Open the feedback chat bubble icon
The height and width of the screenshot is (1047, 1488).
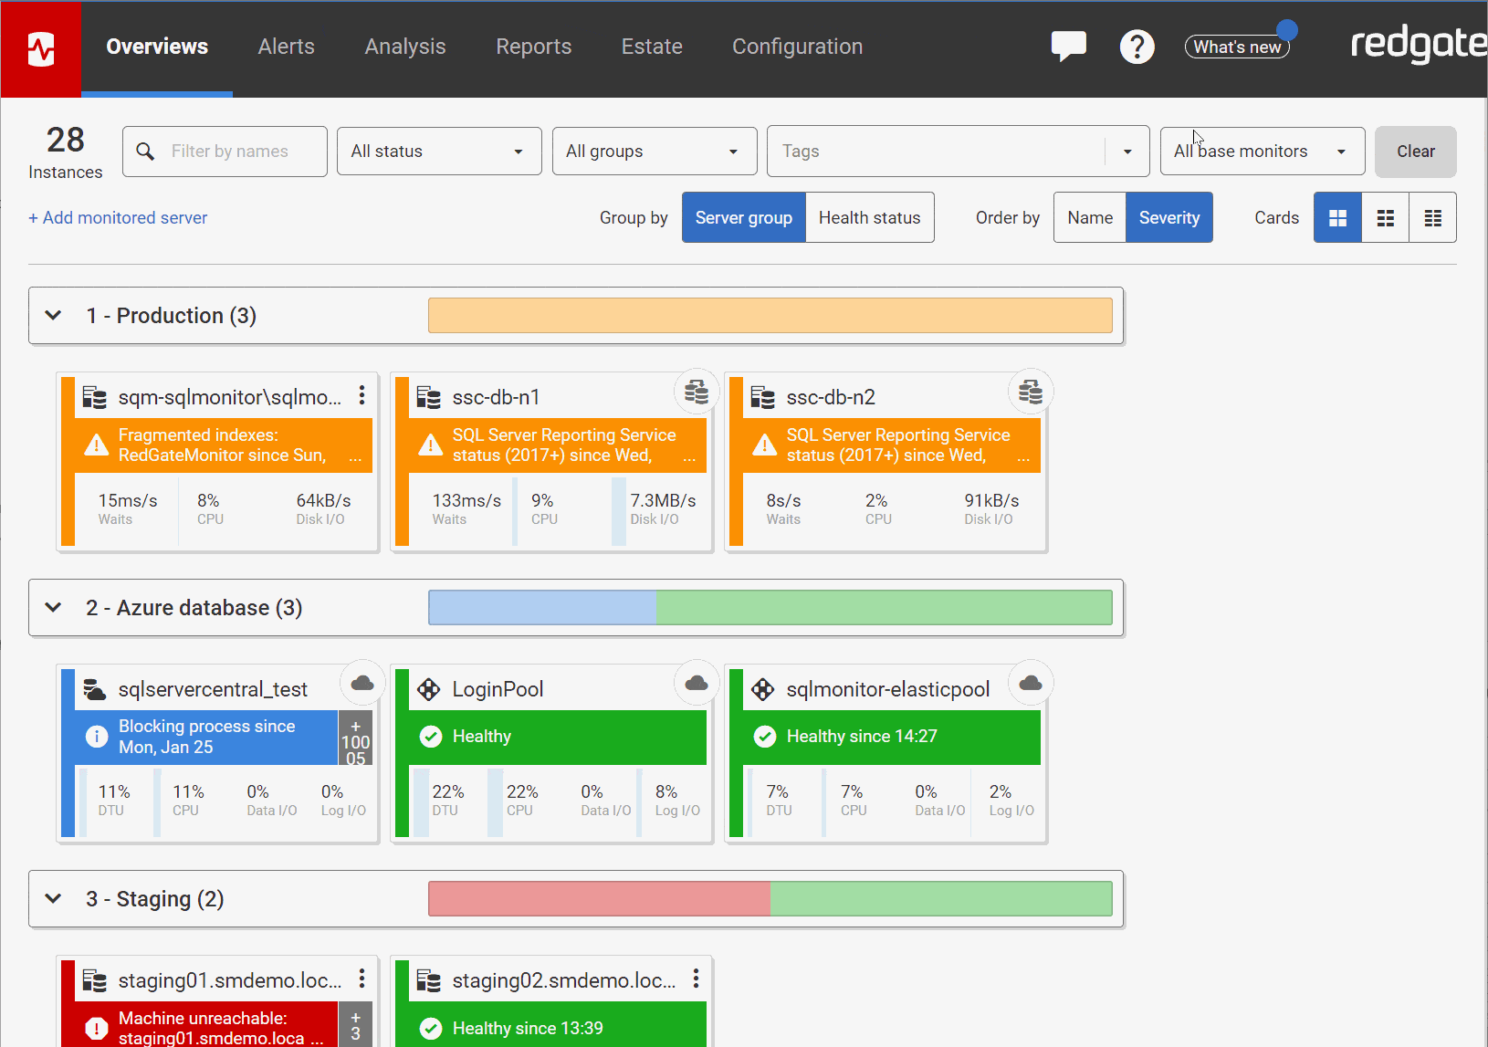(1068, 46)
